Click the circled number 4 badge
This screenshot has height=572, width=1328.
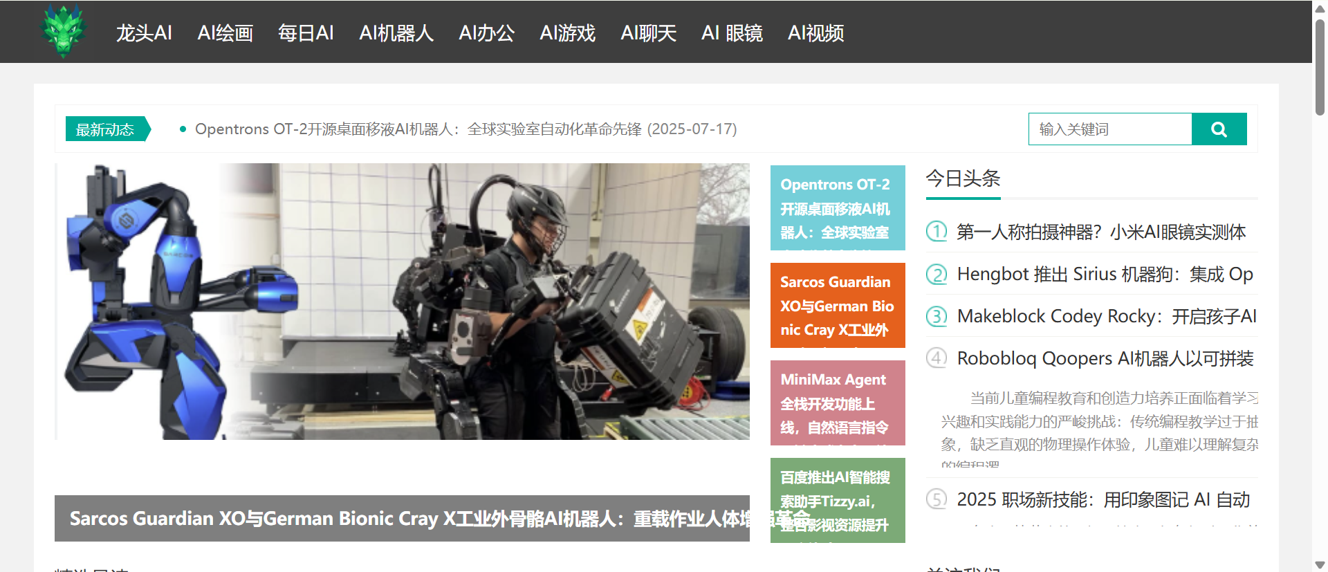[937, 358]
